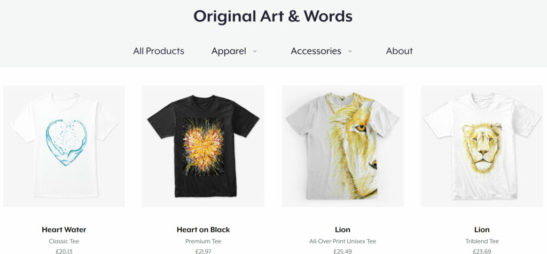547x254 pixels.
Task: Click the All-Over Print Unisex Tee label
Action: coord(342,241)
